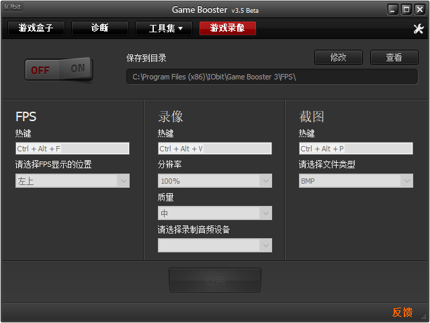The image size is (430, 323).
Task: Toggle the OFF/ON recording switch
Action: [x=59, y=69]
